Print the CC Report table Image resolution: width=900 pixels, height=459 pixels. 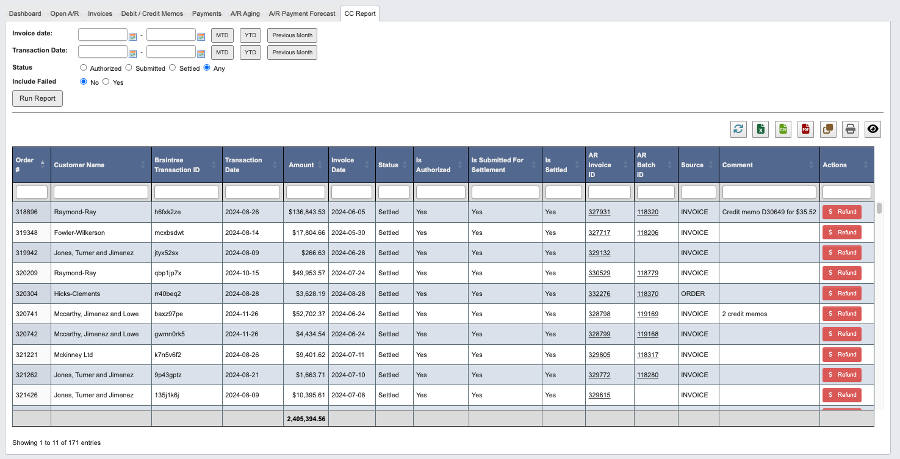[x=850, y=129]
